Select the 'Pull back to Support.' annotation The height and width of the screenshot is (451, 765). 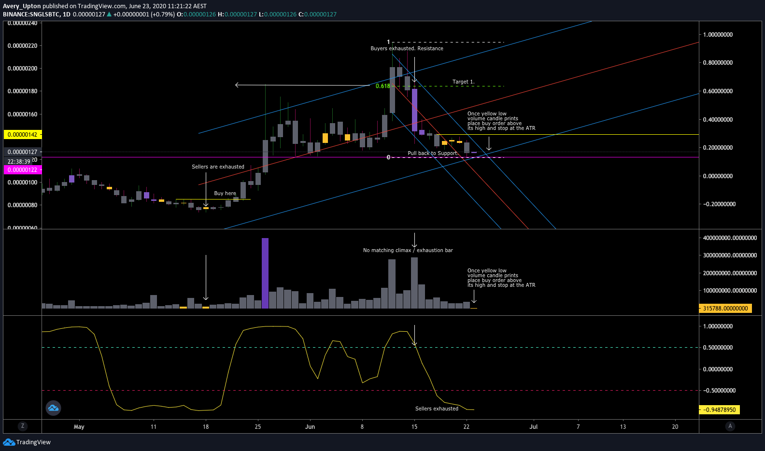(x=433, y=154)
